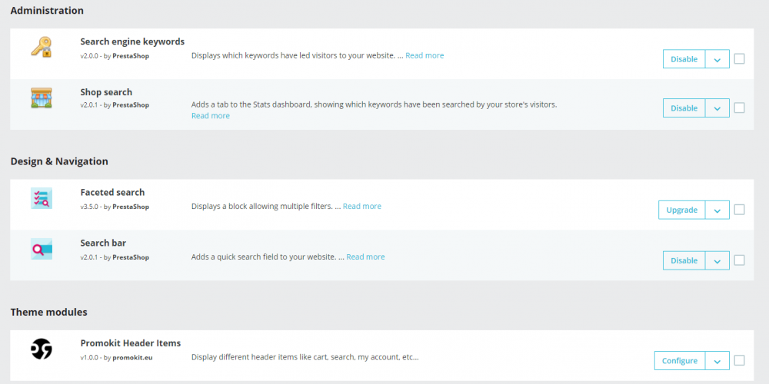Viewport: 769px width, 384px height.
Task: Disable the Search engine keywords module
Action: [684, 59]
